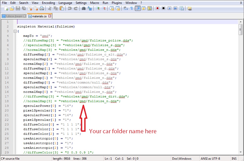
Task: Click the Paste clipboard icon
Action: 62,8
